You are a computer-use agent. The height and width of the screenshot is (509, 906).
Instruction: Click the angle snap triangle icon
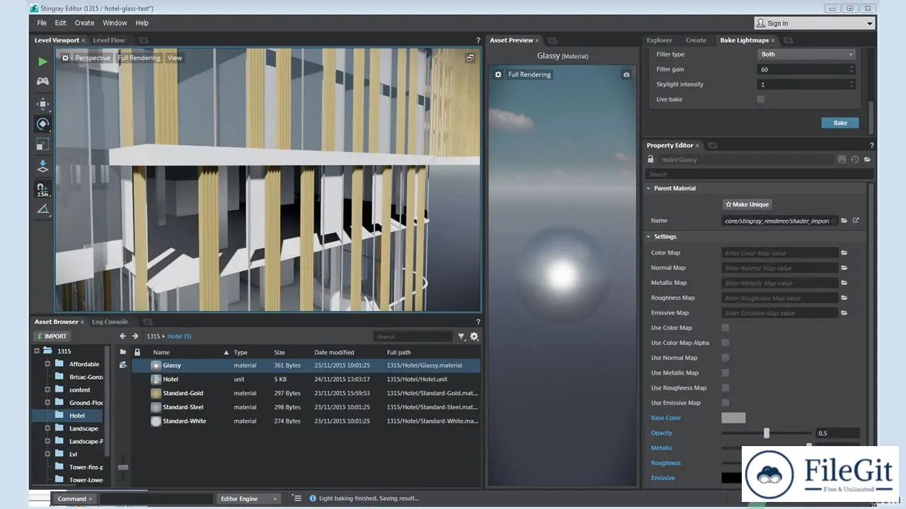[x=42, y=209]
